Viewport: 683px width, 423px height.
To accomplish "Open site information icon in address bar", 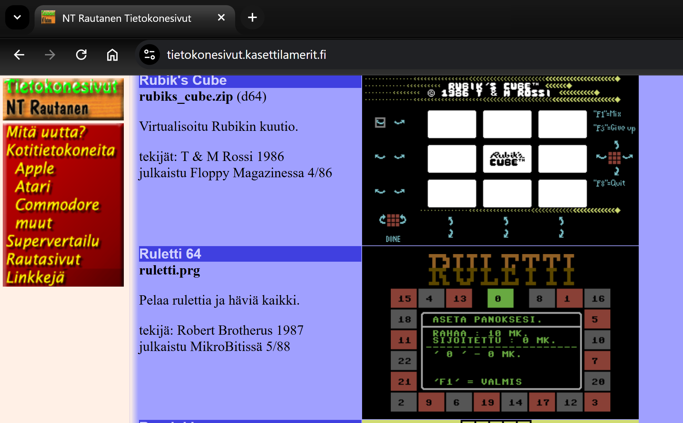I will [149, 55].
